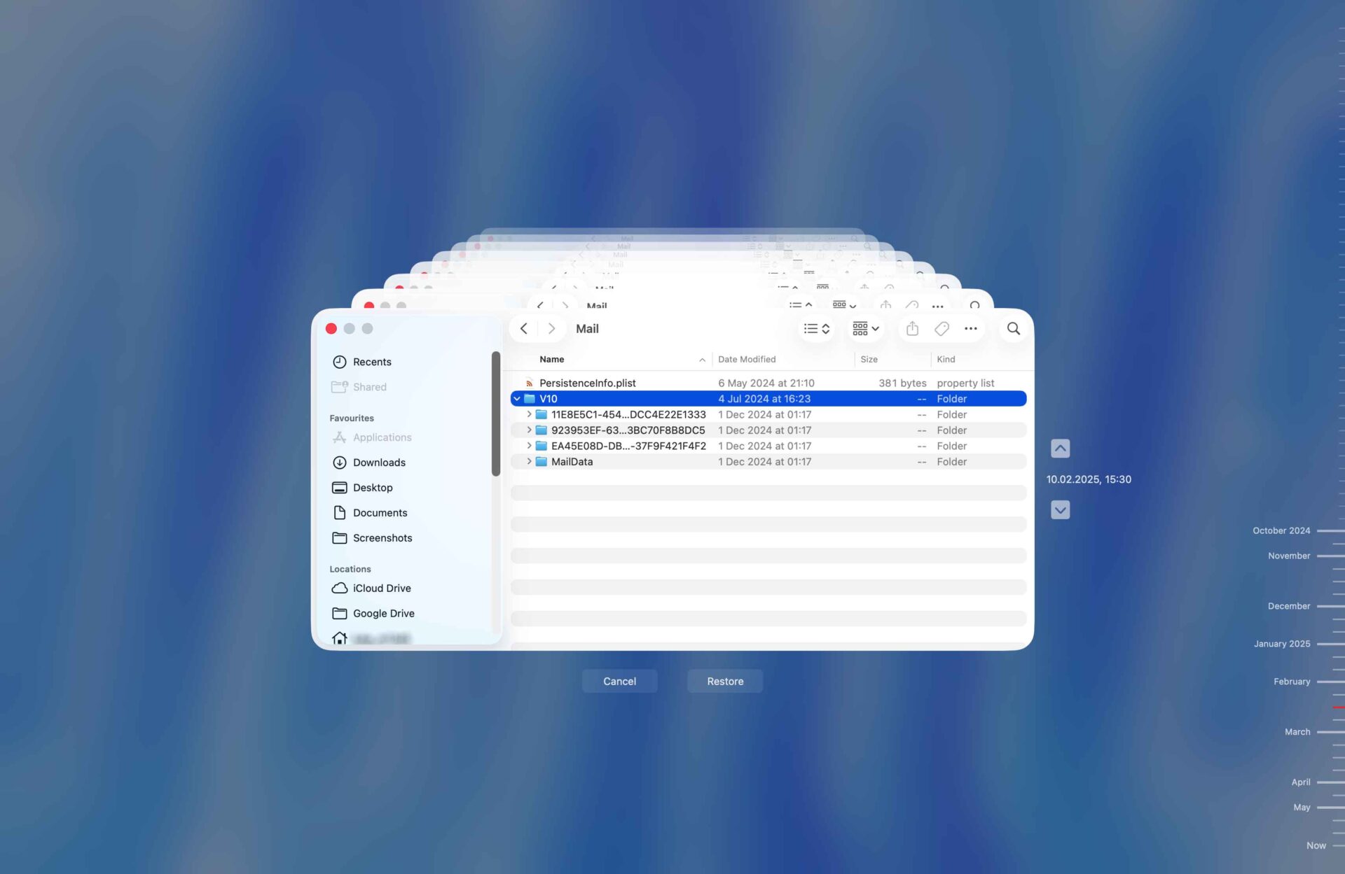The height and width of the screenshot is (874, 1345).
Task: Click the Share icon in the toolbar
Action: [911, 328]
